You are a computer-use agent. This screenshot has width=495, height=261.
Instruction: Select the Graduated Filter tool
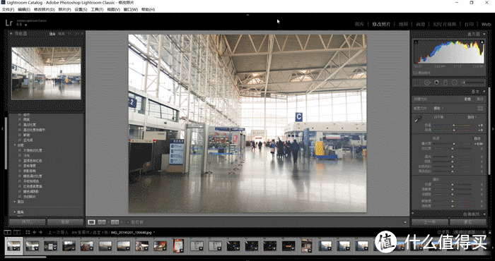445,83
